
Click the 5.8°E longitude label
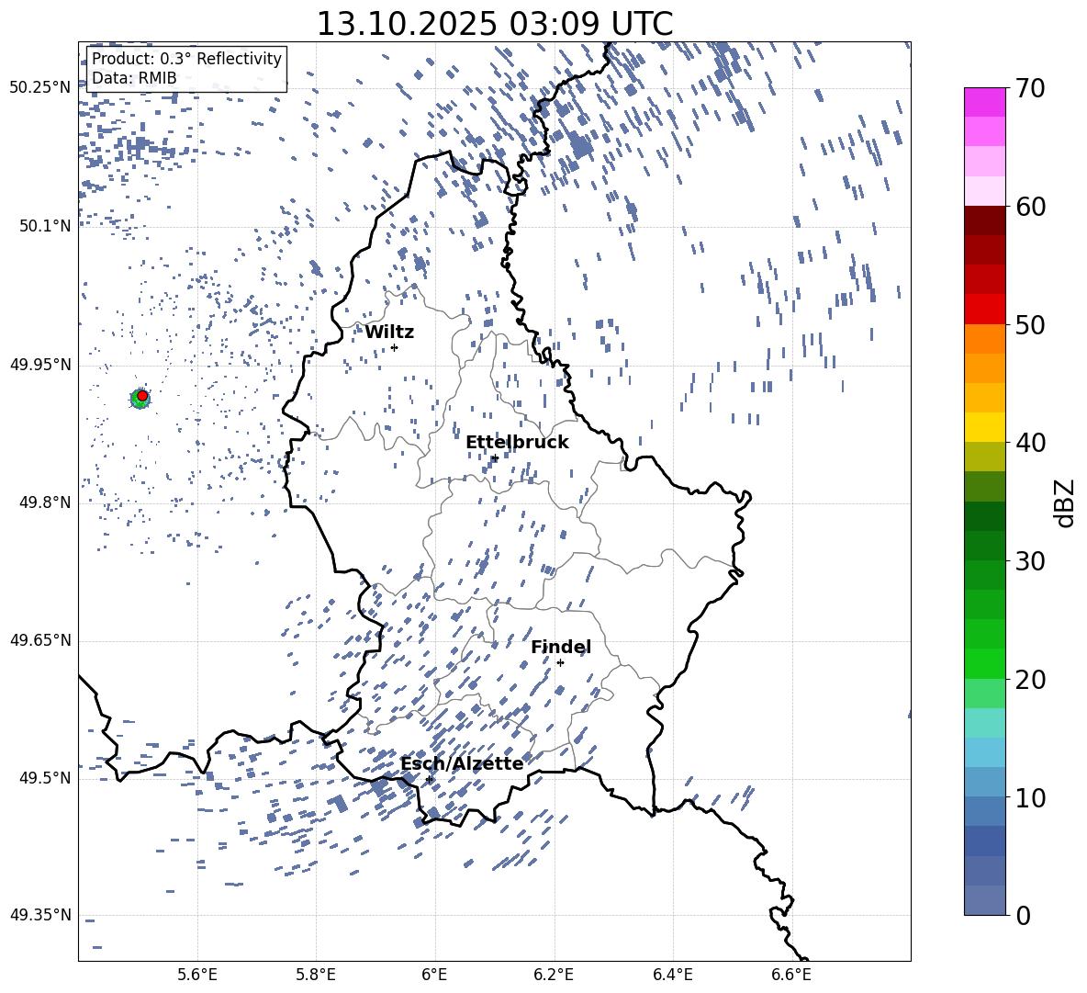coord(316,975)
